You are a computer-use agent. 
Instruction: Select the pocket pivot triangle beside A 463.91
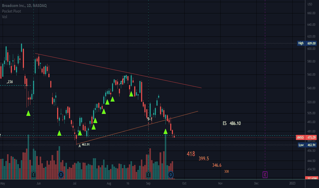tap(80, 133)
